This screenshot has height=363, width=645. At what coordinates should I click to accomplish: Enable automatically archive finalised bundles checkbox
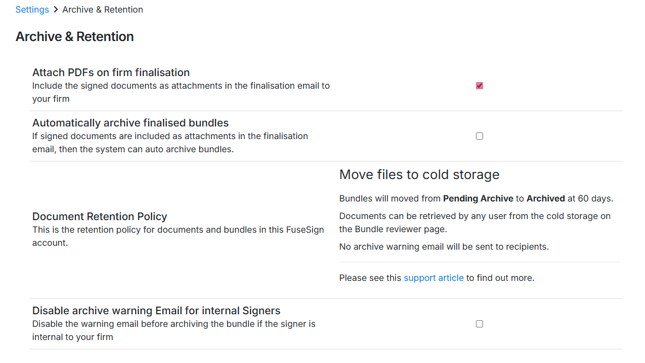[479, 136]
